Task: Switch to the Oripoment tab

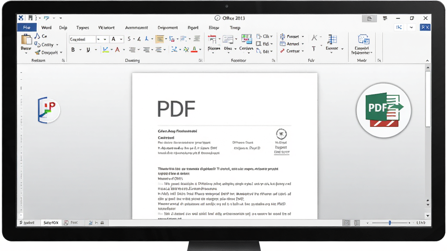Action: coord(168,27)
